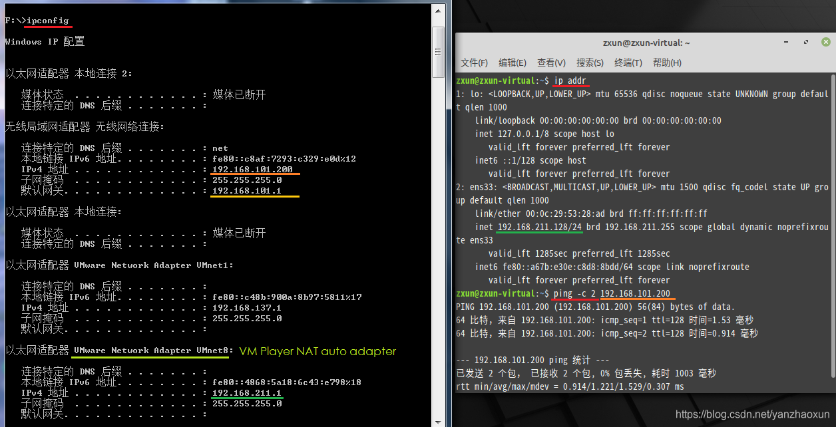The image size is (836, 427).
Task: Click default gateway "192.168.101.1"
Action: (x=247, y=191)
